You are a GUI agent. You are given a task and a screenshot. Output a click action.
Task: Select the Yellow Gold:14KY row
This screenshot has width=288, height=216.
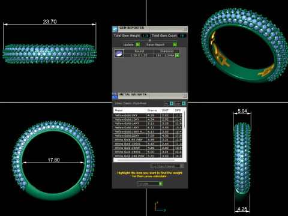148,124
